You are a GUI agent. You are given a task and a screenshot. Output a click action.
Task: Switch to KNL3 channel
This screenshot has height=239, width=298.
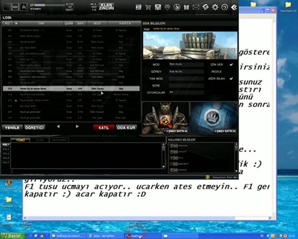[x=6, y=153]
